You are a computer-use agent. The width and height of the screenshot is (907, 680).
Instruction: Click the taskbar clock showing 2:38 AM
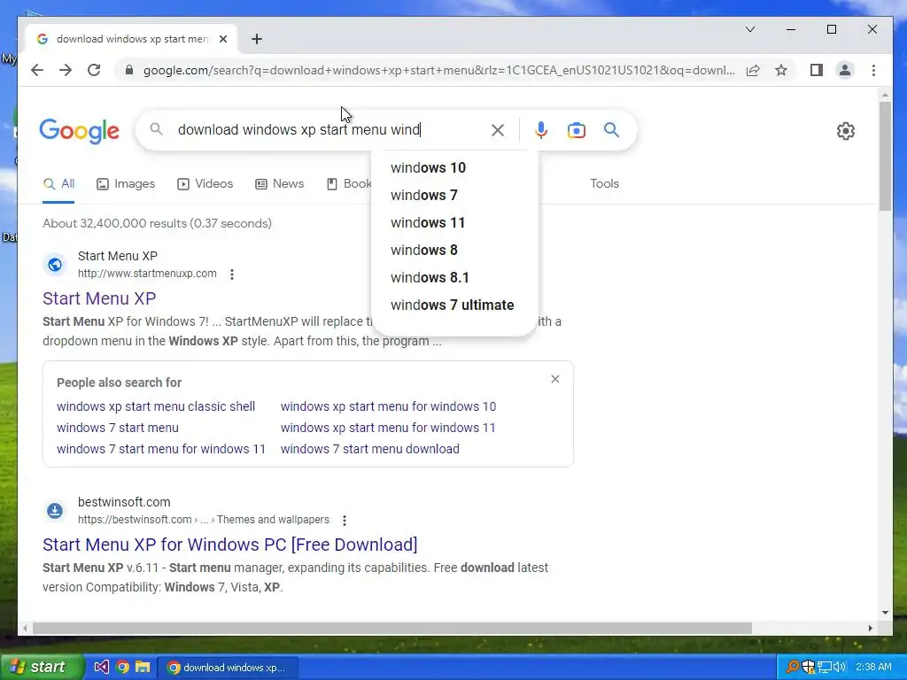click(x=873, y=668)
